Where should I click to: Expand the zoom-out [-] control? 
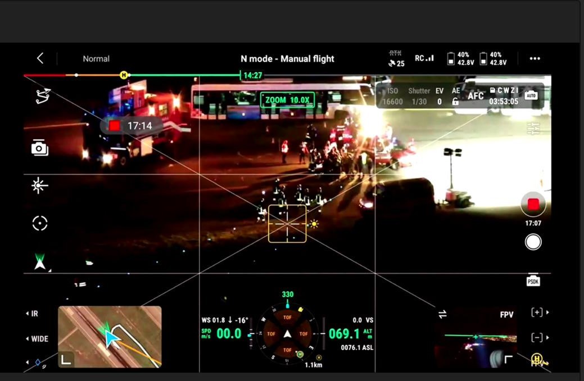tap(537, 337)
